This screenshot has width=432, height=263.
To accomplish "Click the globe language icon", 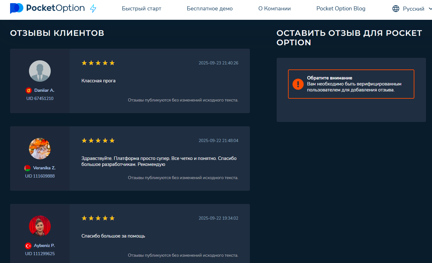I will pos(396,9).
